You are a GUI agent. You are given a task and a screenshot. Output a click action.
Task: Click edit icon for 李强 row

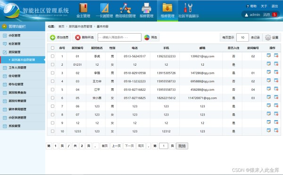(269, 72)
